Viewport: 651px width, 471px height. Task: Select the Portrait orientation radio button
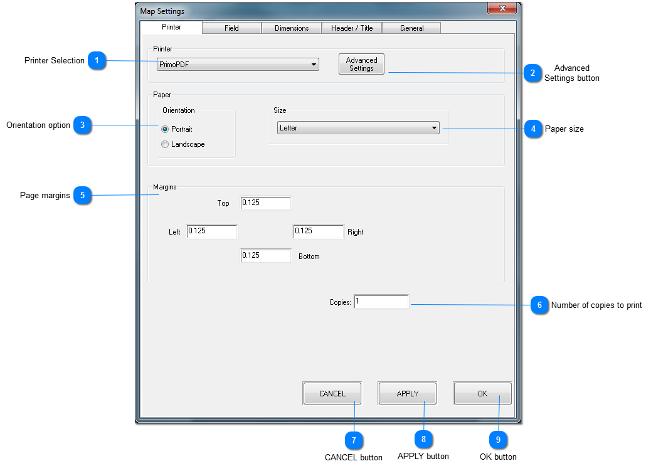(165, 129)
